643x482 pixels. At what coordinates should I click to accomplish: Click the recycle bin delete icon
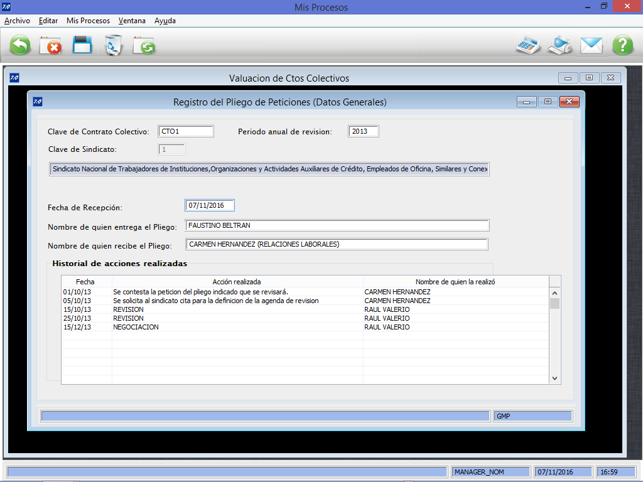point(113,45)
